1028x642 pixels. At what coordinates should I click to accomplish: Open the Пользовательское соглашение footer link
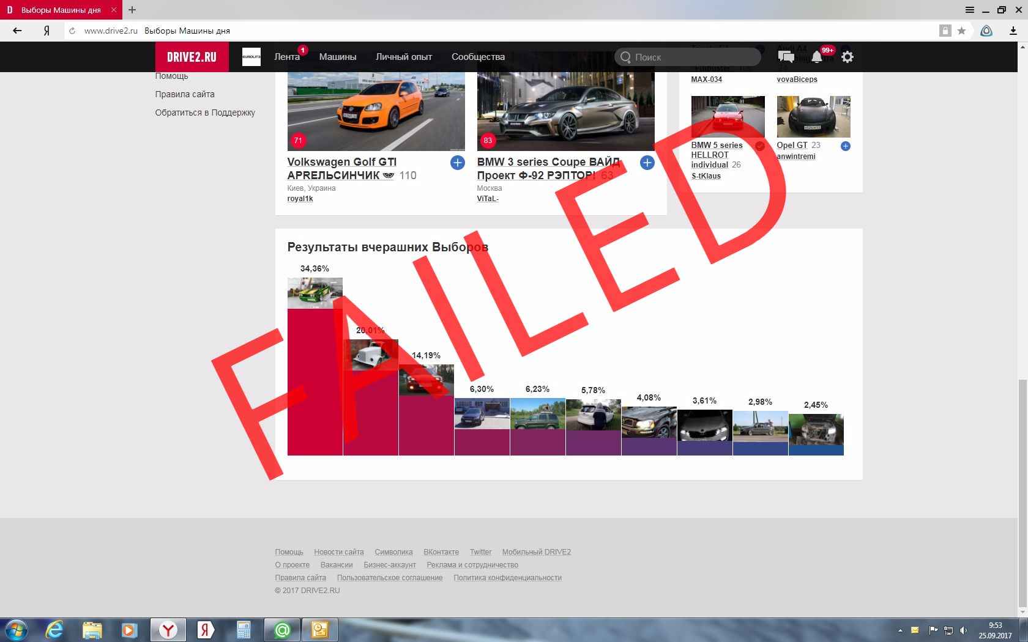(390, 578)
